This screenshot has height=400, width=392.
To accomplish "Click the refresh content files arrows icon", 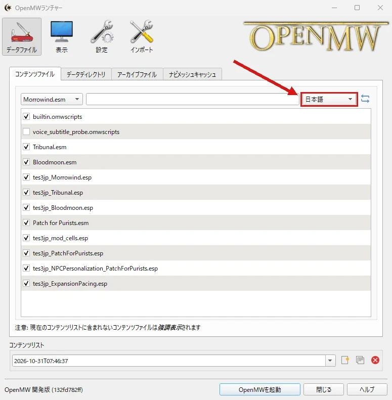I will click(365, 99).
